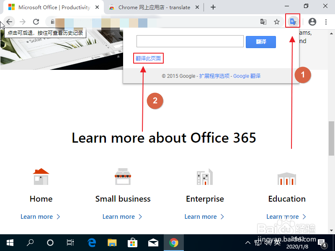Reload the current page
The height and width of the screenshot is (251, 335).
[36, 22]
